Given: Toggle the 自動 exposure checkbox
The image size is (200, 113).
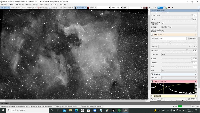Looking at the screenshot, I should (x=192, y=46).
